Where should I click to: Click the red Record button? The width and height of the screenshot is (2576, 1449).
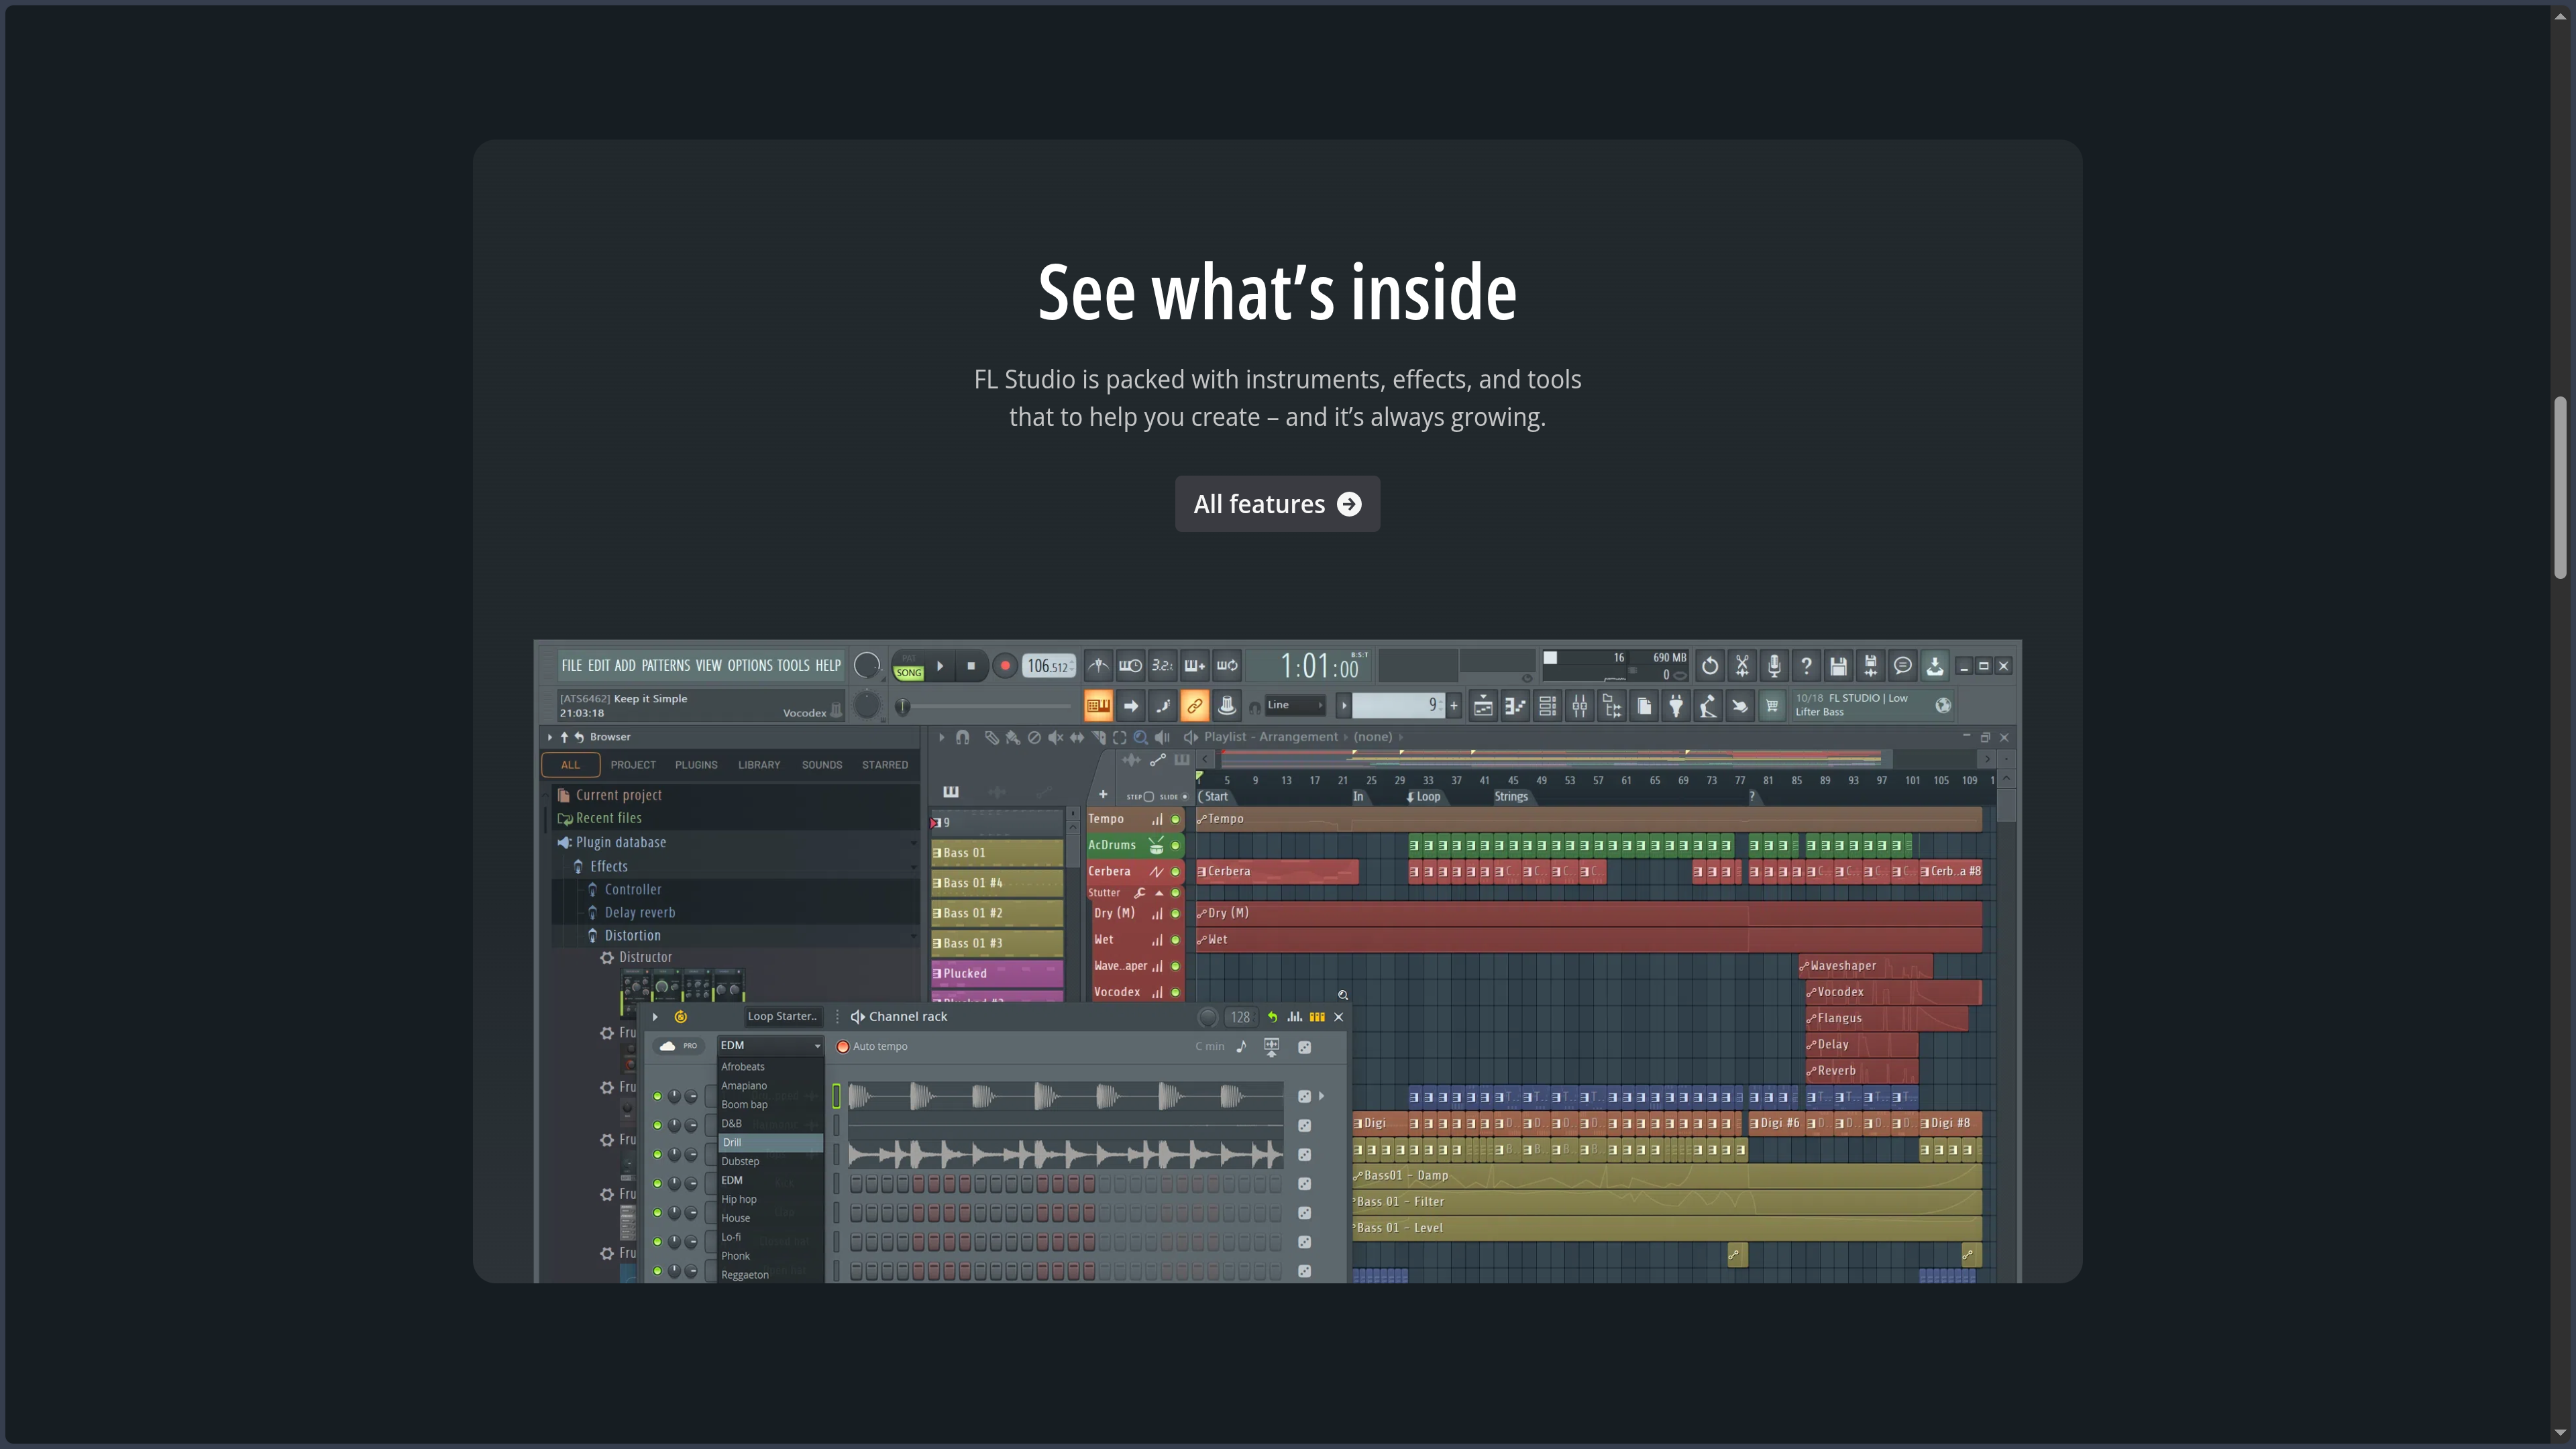click(x=1005, y=666)
